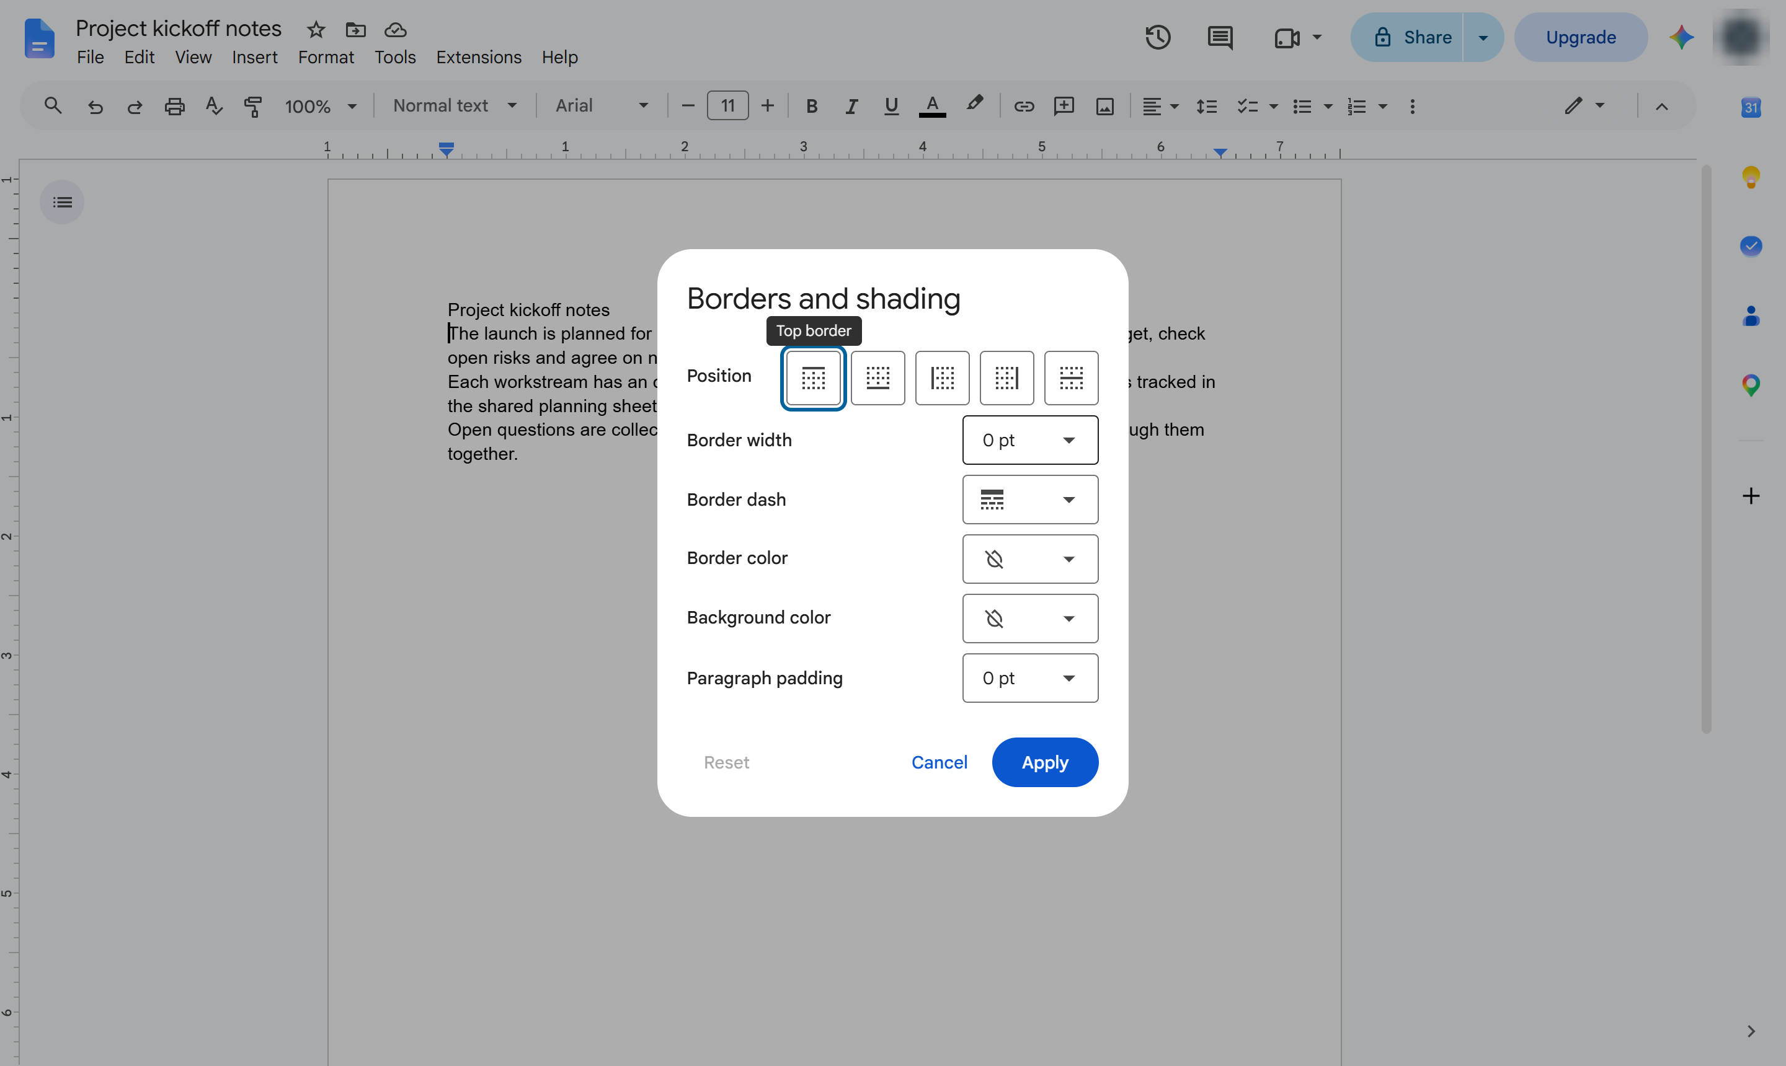Open the Extensions menu
The image size is (1786, 1066).
(x=479, y=57)
